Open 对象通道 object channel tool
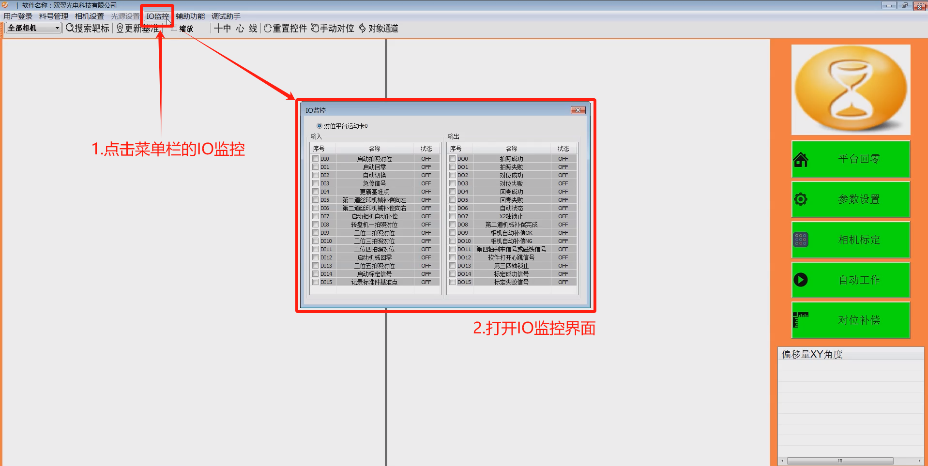Screen dimensions: 928x466 378,29
